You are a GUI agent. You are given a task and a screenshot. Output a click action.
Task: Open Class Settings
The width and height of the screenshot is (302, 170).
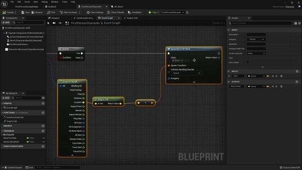pyautogui.click(x=95, y=12)
